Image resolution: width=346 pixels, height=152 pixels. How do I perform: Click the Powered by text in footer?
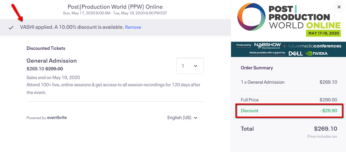pyautogui.click(x=36, y=118)
